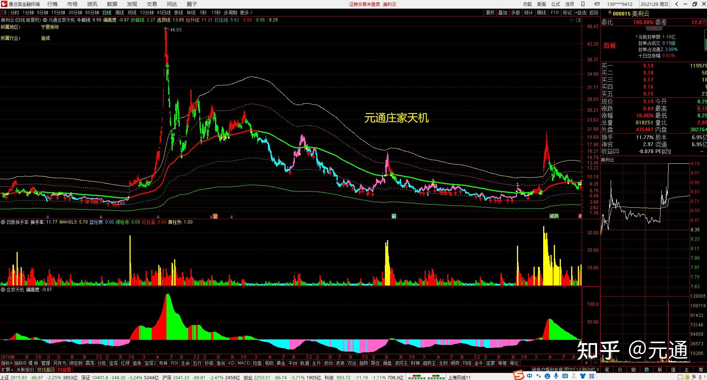Collapse the order book arrow under 委比
The height and width of the screenshot is (380, 707).
click(x=654, y=28)
